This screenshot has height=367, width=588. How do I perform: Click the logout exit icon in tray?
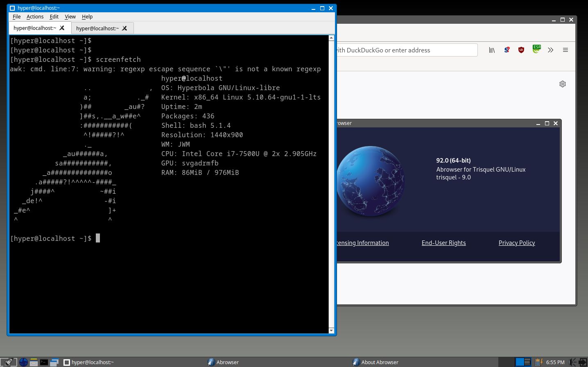point(583,362)
